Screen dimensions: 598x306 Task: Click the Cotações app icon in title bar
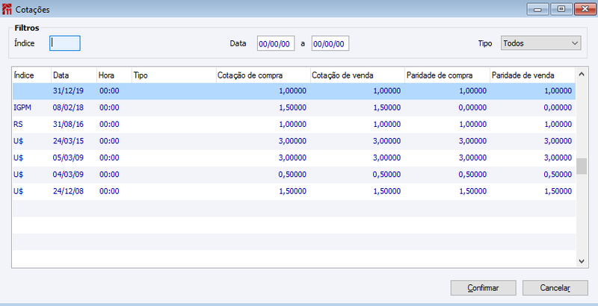[x=7, y=9]
